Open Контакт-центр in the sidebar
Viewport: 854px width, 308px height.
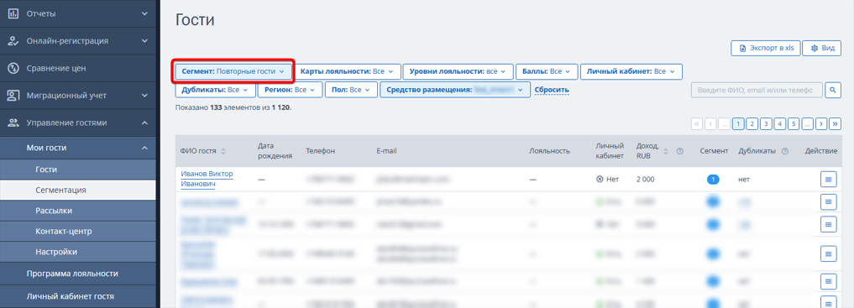pyautogui.click(x=77, y=232)
